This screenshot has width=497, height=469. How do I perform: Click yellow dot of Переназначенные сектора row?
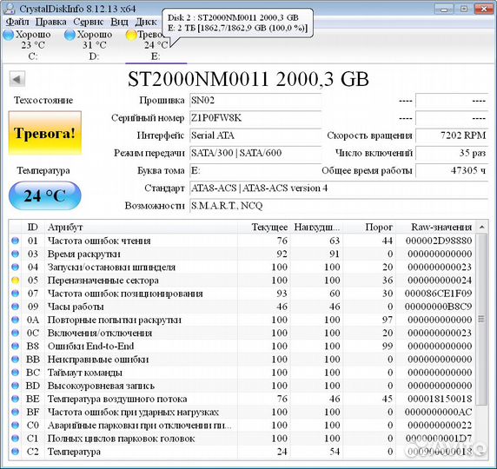click(x=16, y=281)
